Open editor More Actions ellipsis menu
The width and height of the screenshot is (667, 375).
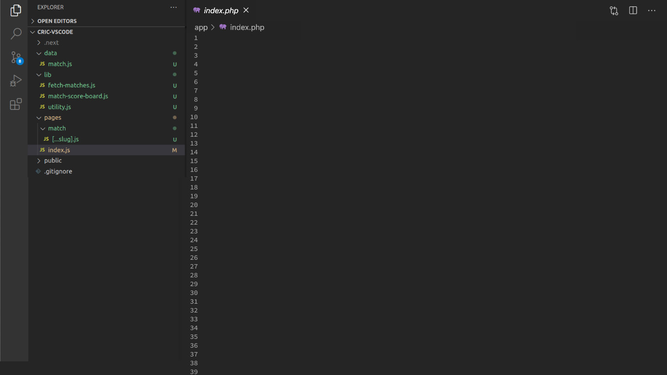652,10
